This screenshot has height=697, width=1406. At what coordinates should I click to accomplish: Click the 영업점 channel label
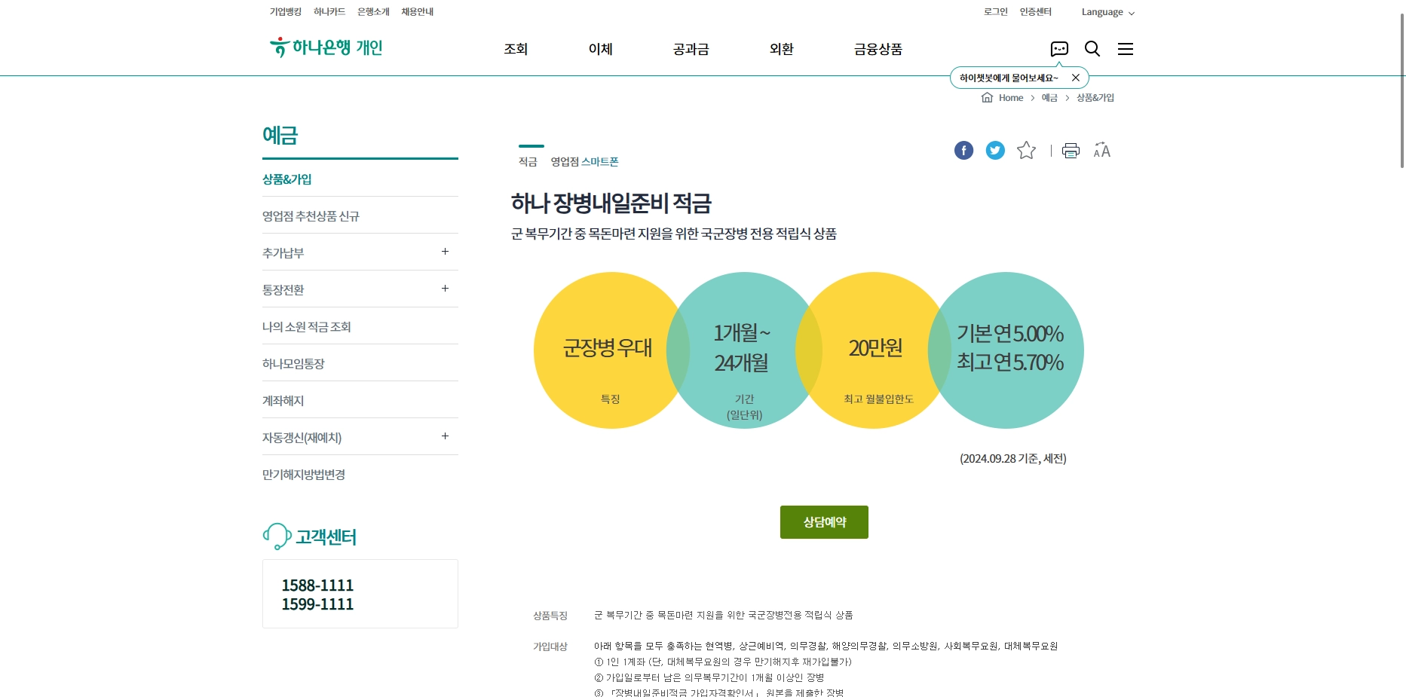[565, 162]
